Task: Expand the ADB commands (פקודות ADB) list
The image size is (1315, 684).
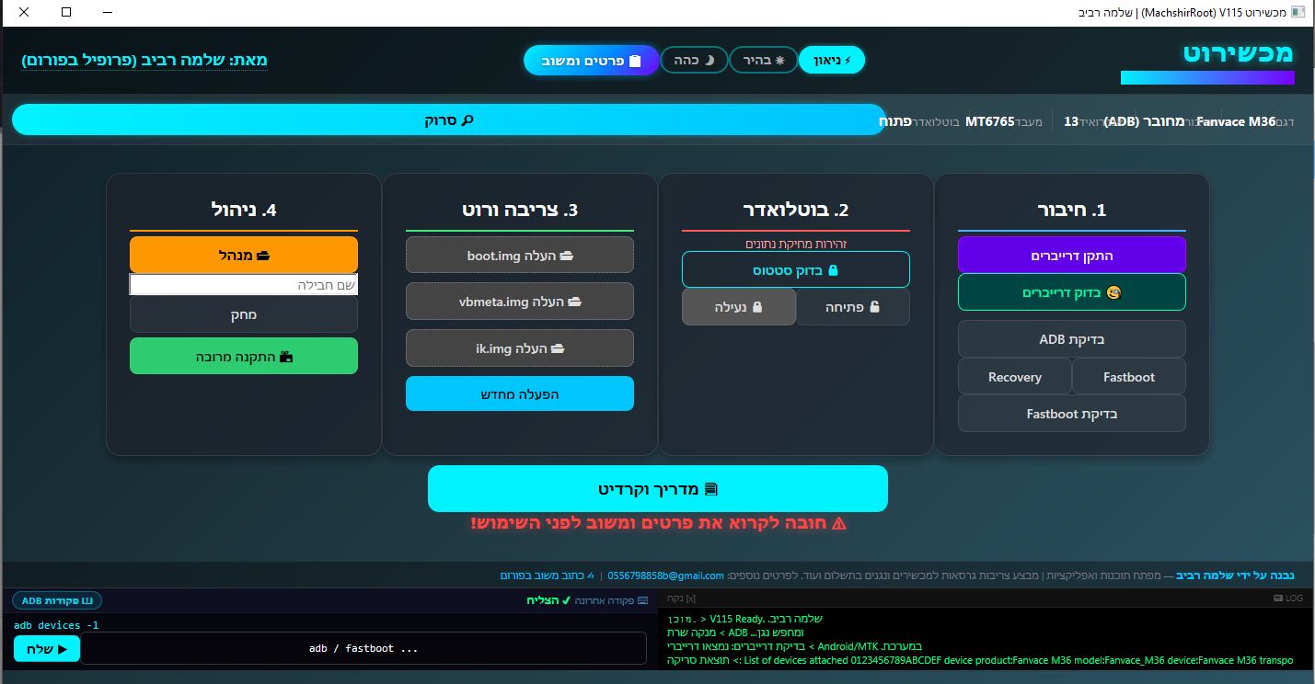Action: [x=57, y=601]
